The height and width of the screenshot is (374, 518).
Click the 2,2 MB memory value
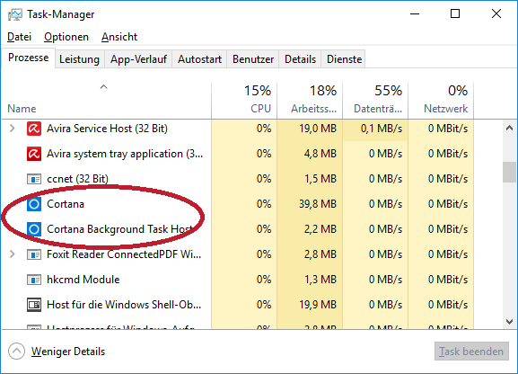[320, 229]
